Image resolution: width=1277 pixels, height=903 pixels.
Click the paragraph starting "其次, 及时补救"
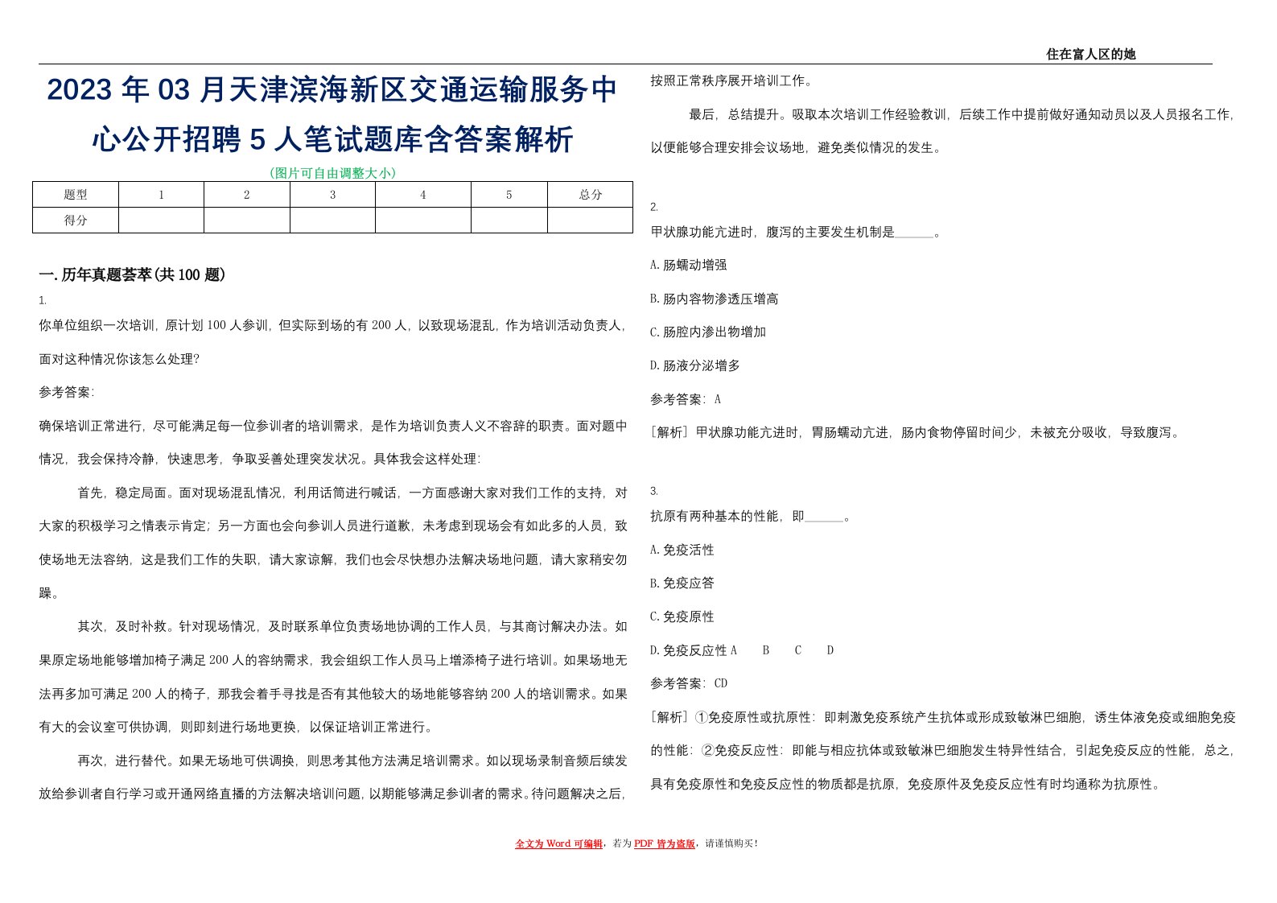pos(333,677)
